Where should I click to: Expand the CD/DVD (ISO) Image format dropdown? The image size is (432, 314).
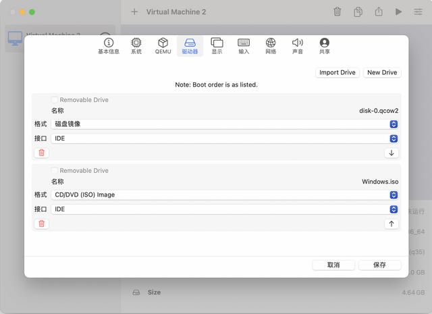tap(224, 195)
